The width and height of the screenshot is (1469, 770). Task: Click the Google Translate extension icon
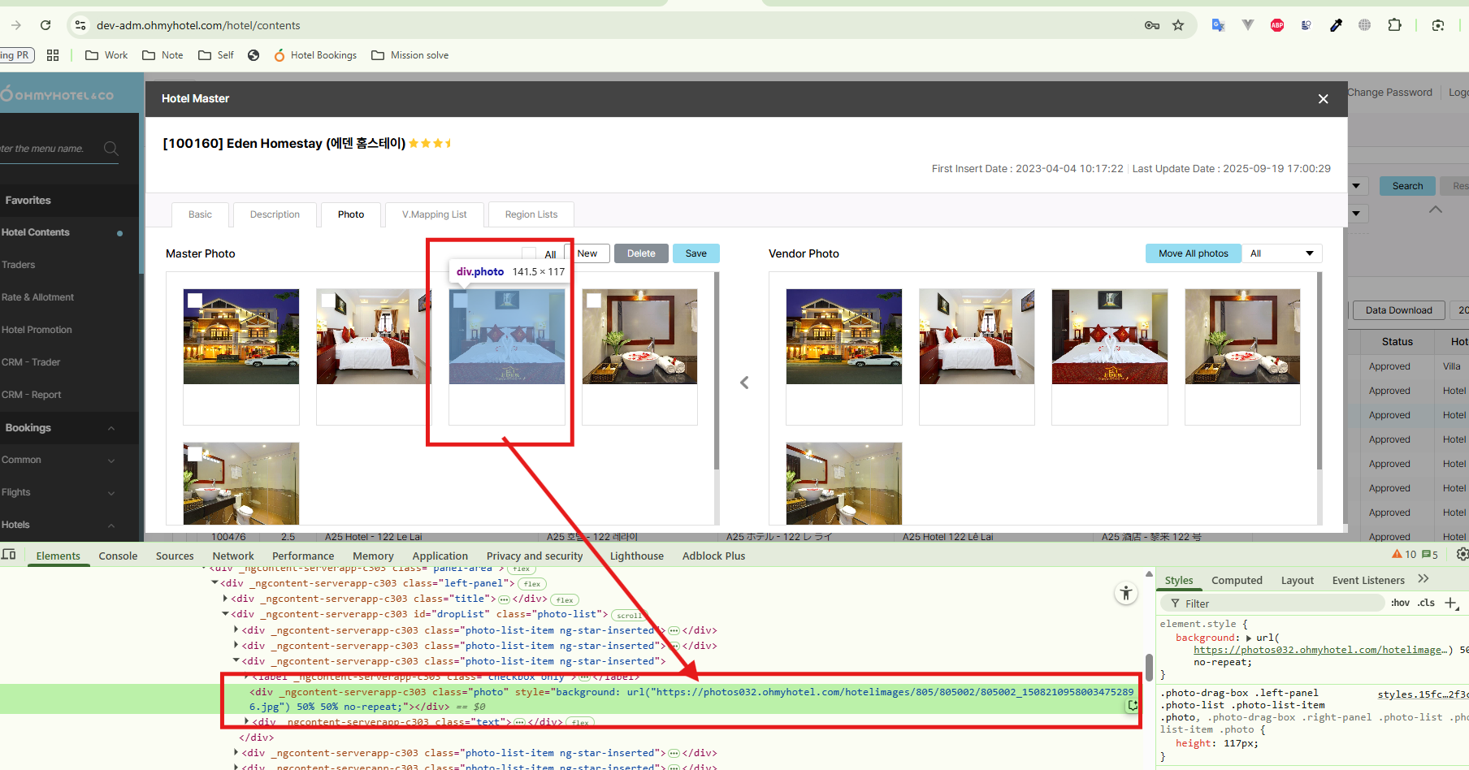click(x=1218, y=25)
